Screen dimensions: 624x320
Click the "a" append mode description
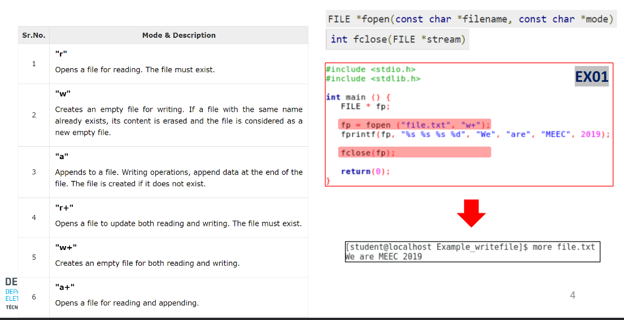[x=178, y=178]
